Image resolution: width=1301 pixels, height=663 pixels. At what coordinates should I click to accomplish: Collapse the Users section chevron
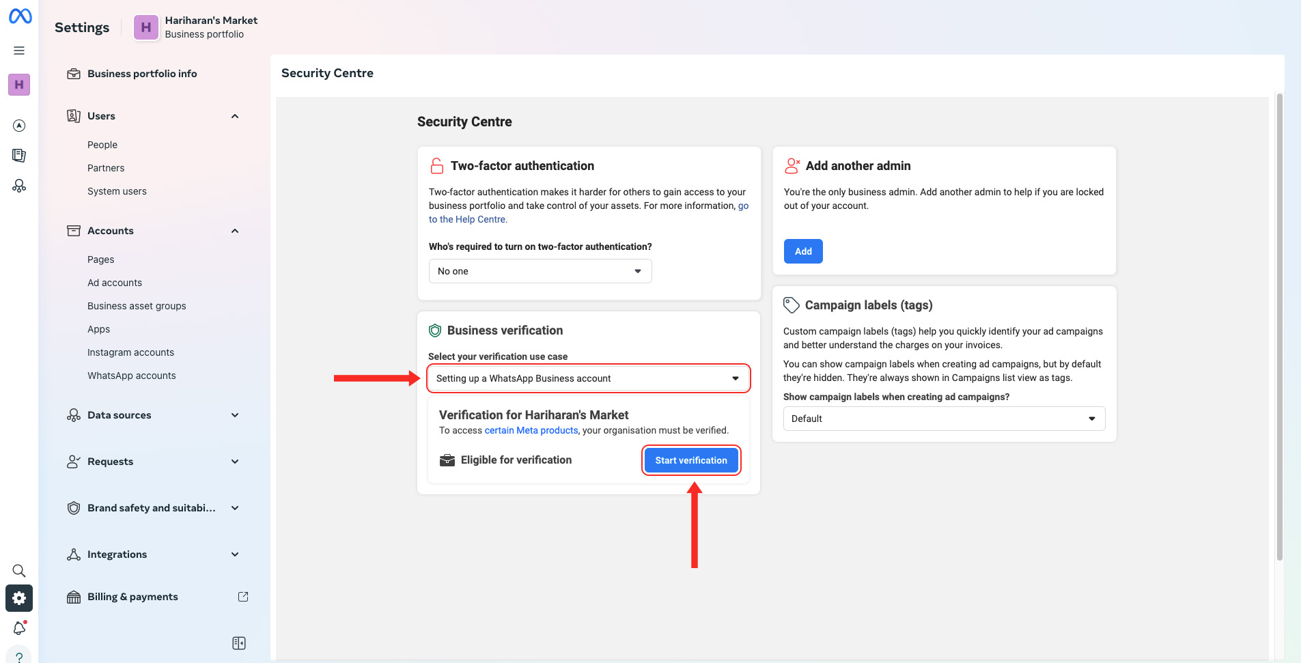[x=235, y=116]
